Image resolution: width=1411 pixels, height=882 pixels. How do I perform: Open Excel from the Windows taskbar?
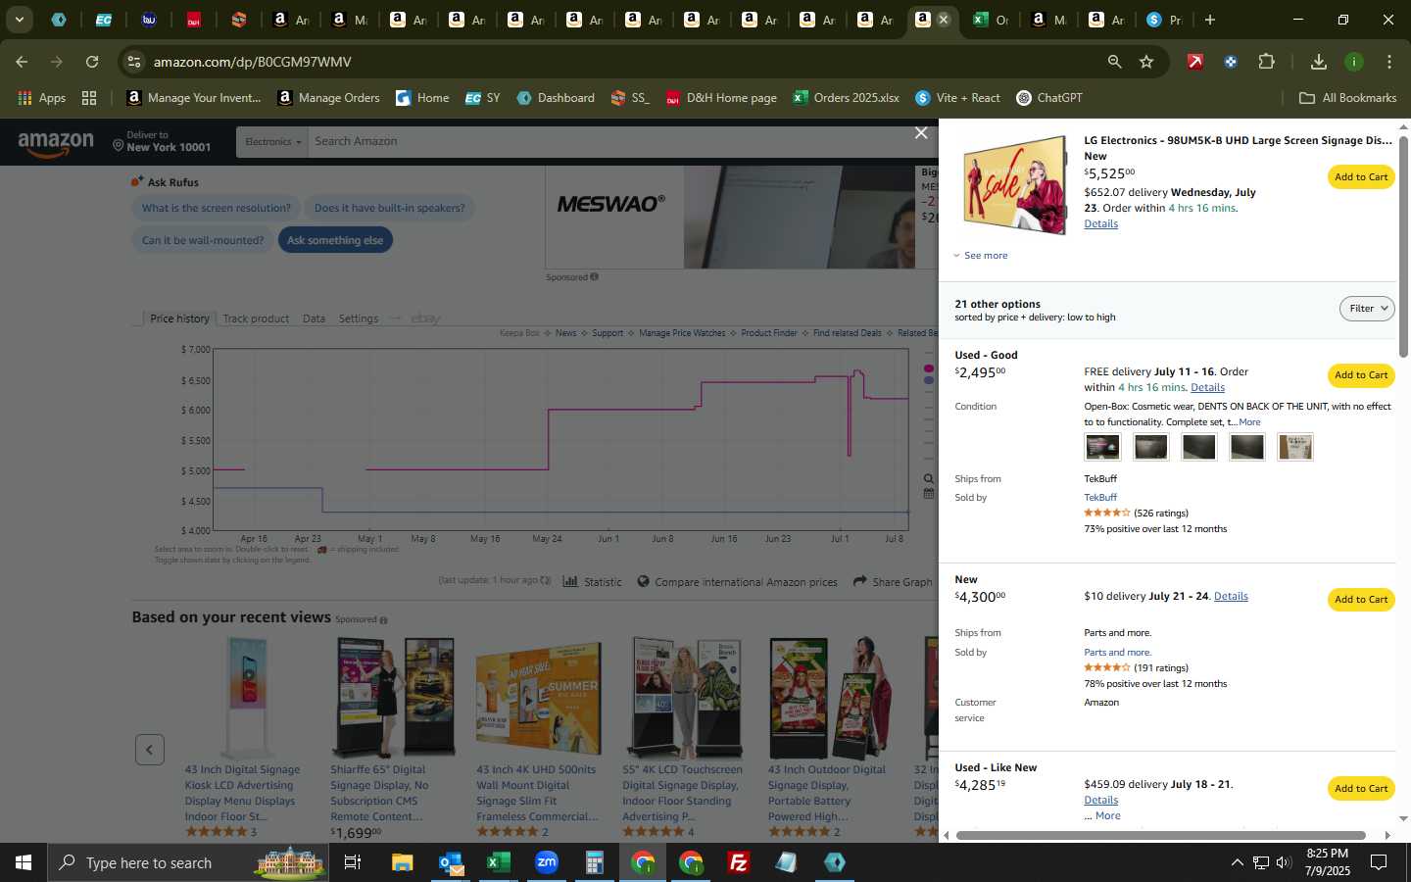[498, 862]
